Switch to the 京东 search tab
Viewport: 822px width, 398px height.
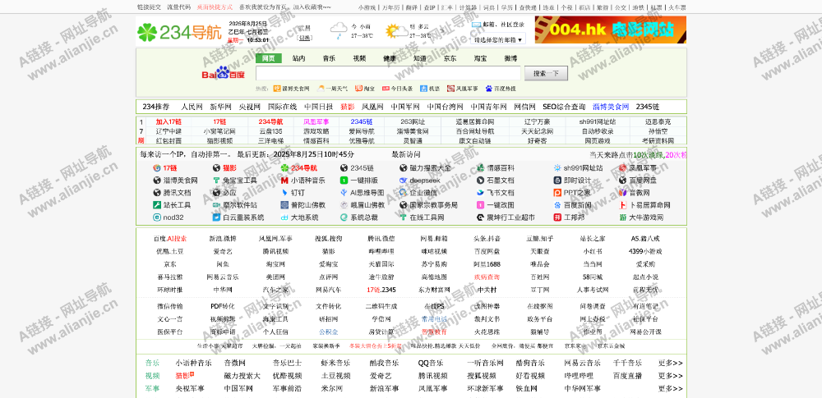(450, 58)
